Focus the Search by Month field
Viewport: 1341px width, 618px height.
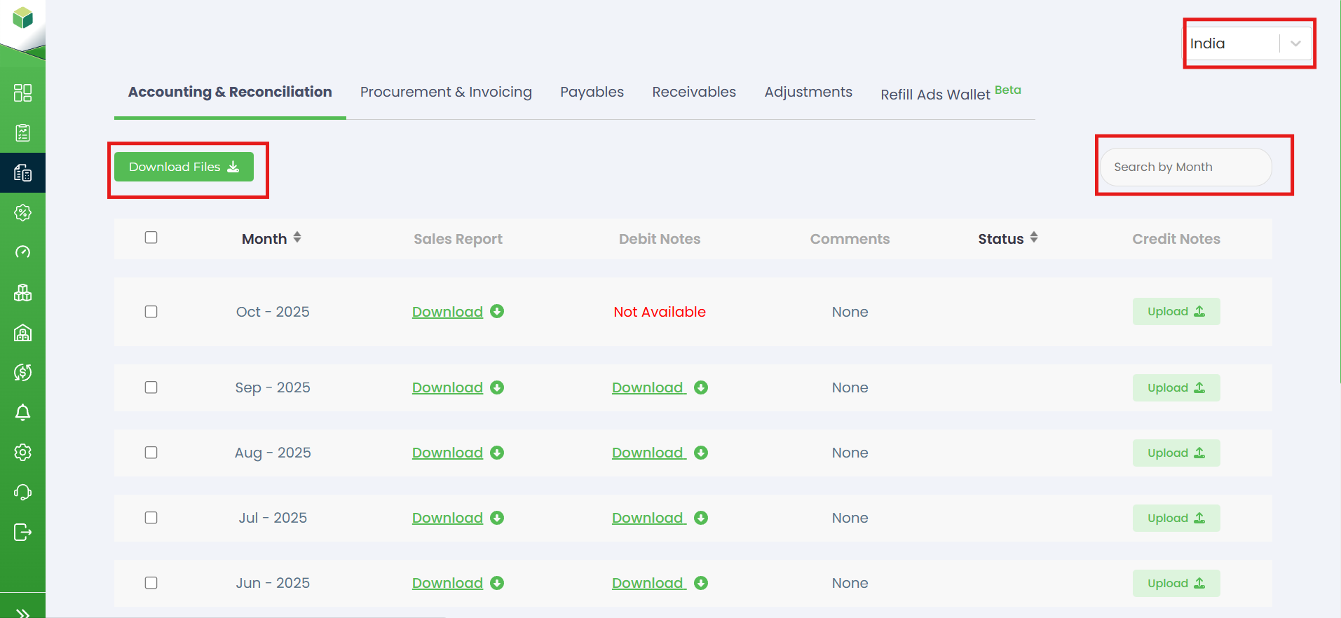coord(1185,167)
